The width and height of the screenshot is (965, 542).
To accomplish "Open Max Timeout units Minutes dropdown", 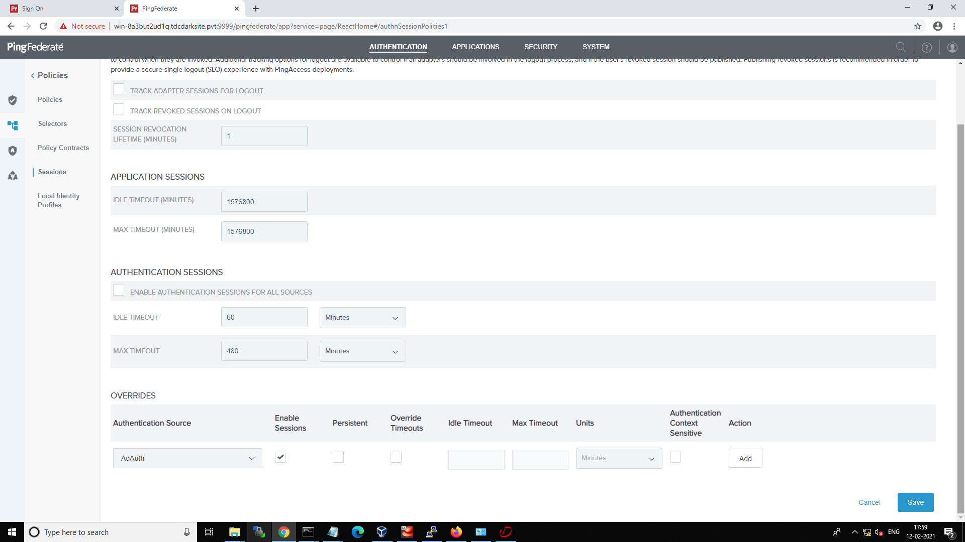I will click(x=363, y=351).
